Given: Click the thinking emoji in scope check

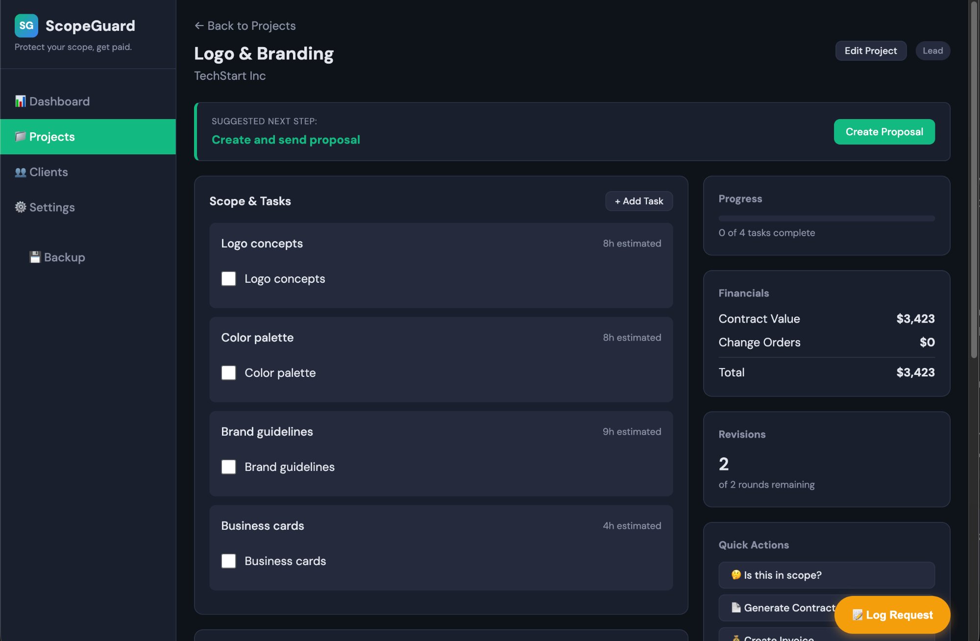Looking at the screenshot, I should [x=735, y=575].
